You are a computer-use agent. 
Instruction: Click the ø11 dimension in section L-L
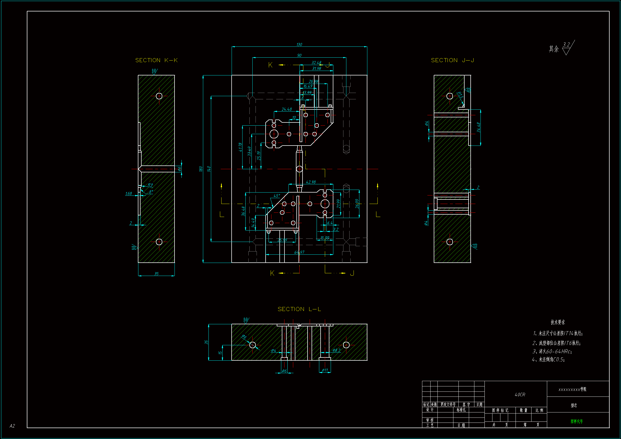click(x=325, y=370)
